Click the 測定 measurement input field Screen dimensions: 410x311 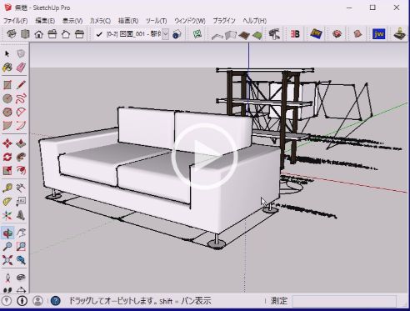point(344,301)
